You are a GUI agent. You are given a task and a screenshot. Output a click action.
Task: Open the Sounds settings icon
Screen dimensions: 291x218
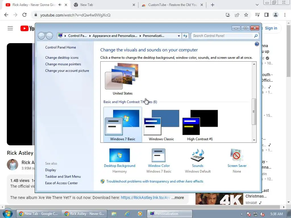pos(198,155)
